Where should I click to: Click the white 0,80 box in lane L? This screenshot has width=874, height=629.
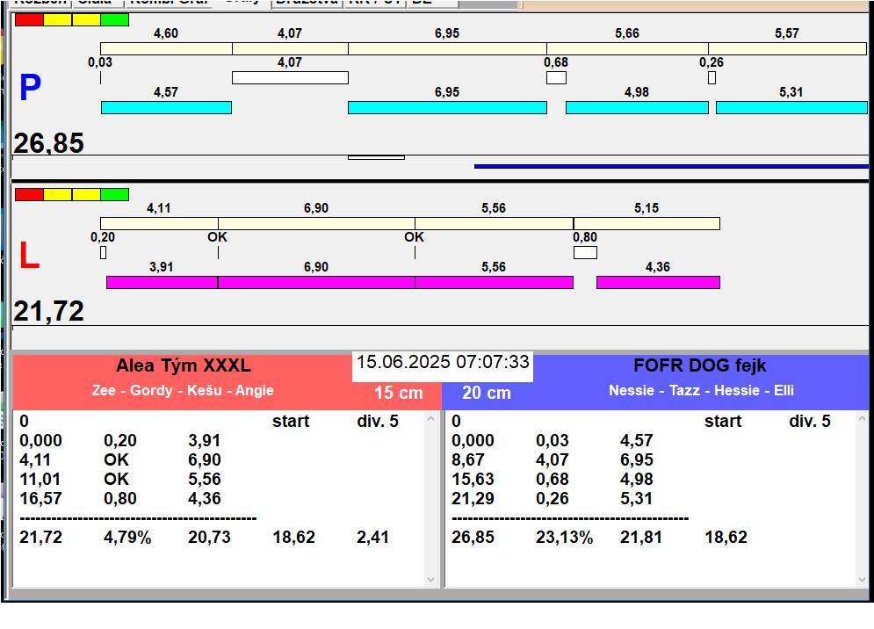[585, 253]
